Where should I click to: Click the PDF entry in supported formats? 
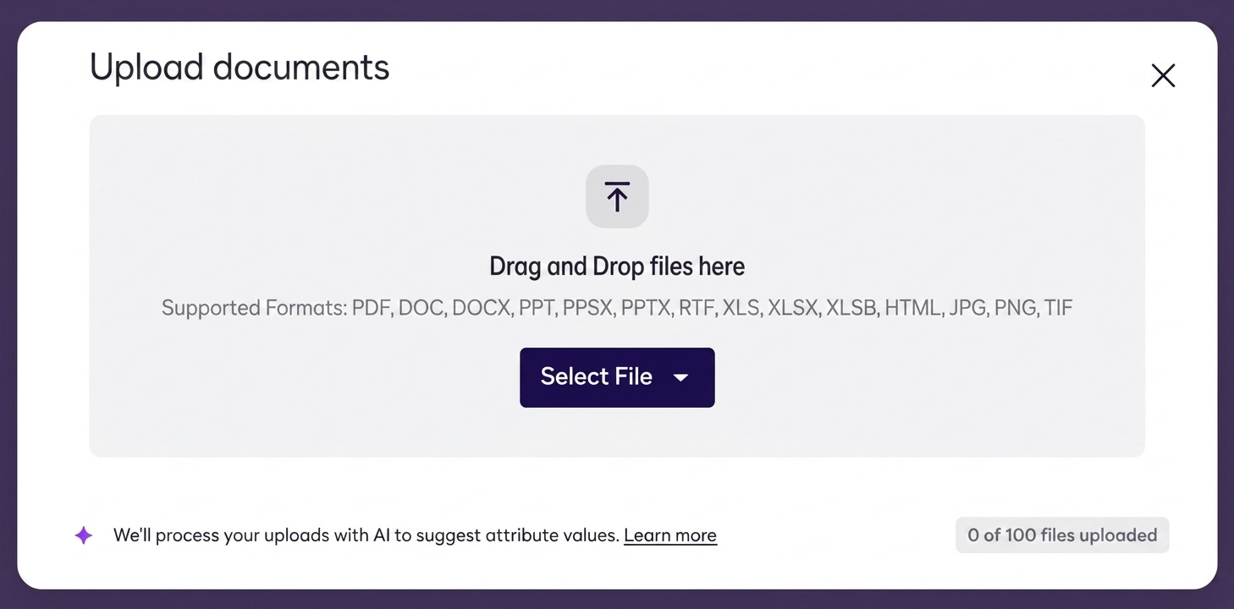click(372, 308)
